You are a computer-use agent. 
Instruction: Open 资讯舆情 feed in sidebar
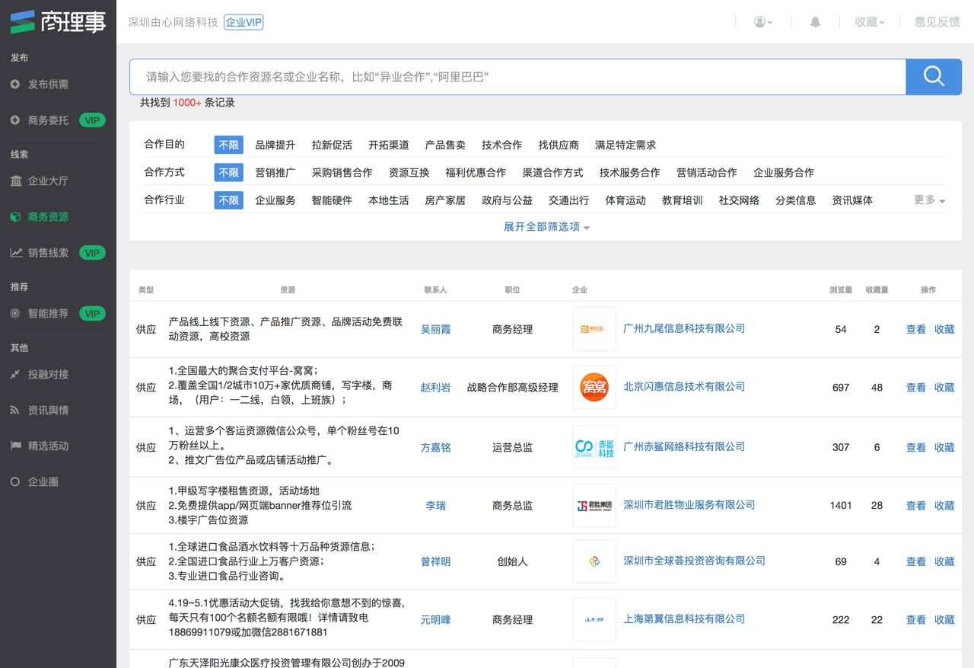point(48,410)
